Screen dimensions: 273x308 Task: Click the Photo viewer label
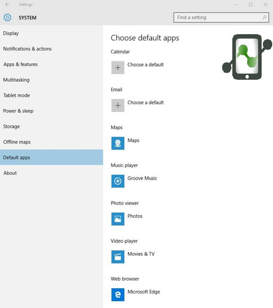coord(125,203)
